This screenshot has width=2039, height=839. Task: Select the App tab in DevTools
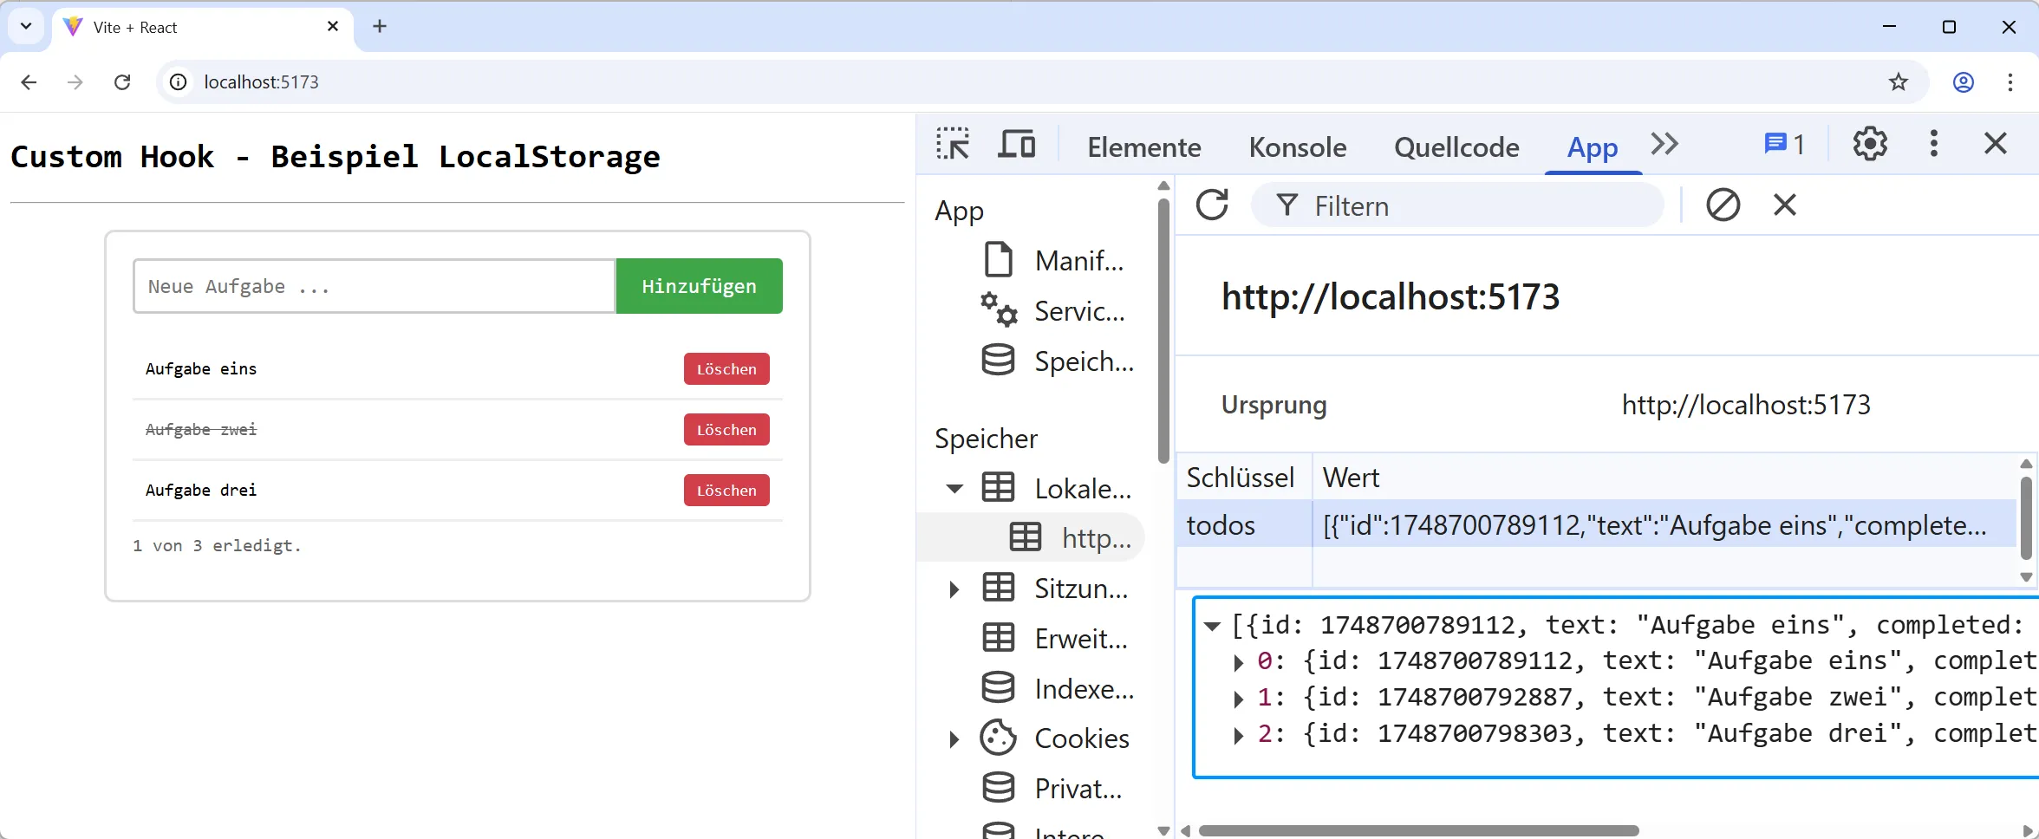[x=1593, y=147]
